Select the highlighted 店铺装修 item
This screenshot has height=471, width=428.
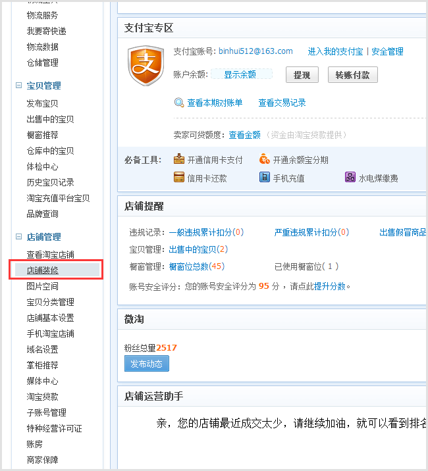click(57, 270)
